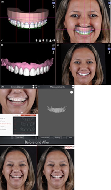Select the first head-view icon in panel B
The width and height of the screenshot is (111, 190).
click(36, 40)
